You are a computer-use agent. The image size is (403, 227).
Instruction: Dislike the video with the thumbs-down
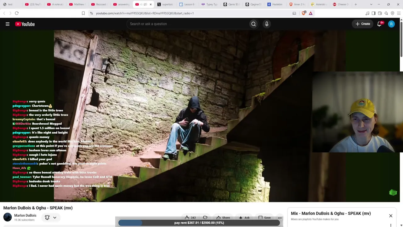point(205,218)
